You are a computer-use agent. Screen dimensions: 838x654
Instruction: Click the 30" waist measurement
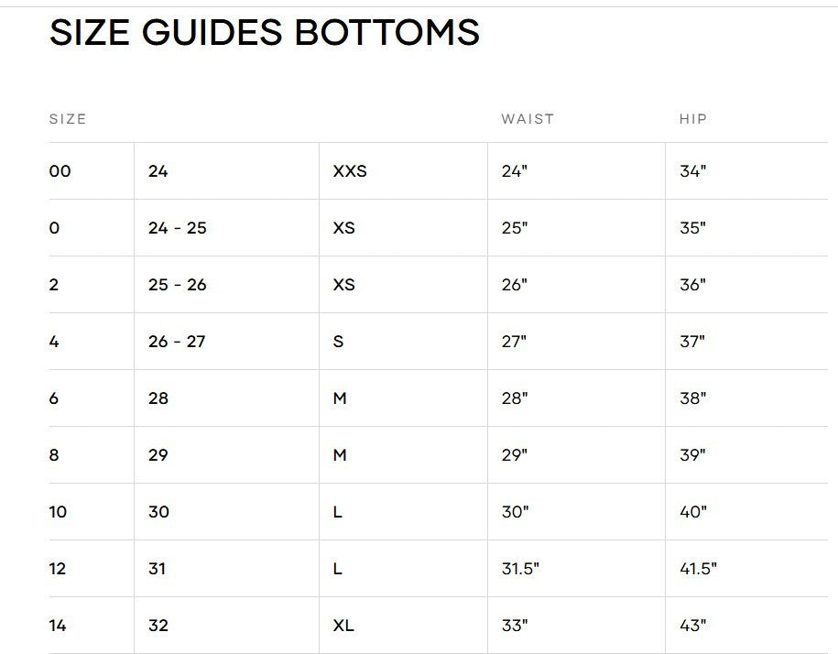click(x=516, y=512)
